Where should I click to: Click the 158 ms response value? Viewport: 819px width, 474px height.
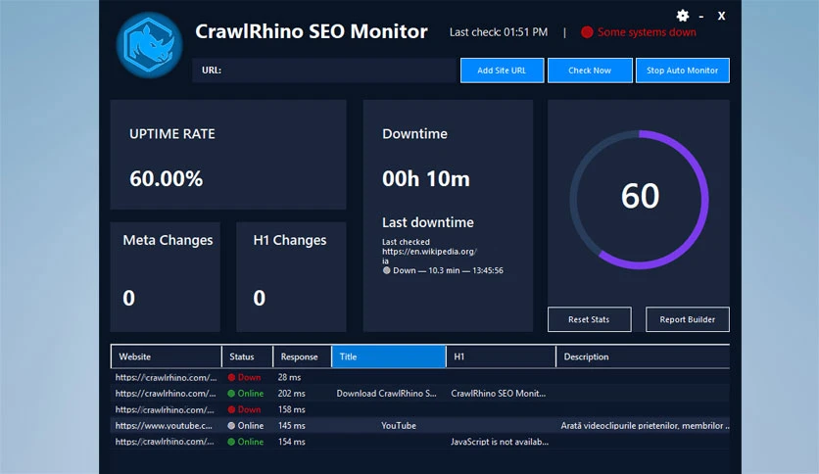pos(292,409)
